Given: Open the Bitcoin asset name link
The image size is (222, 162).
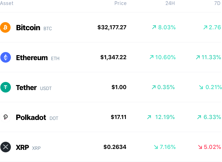Looking at the screenshot, I should tap(28, 27).
